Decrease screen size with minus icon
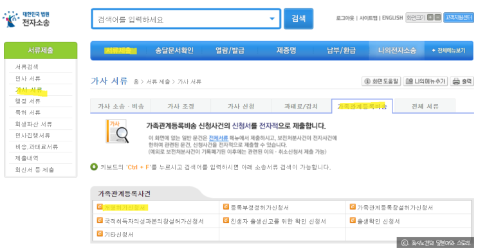Viewport: 478px width, 252px height. [x=437, y=17]
